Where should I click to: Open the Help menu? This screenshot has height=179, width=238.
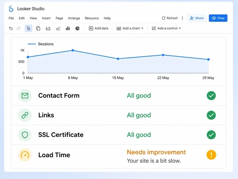pyautogui.click(x=107, y=18)
